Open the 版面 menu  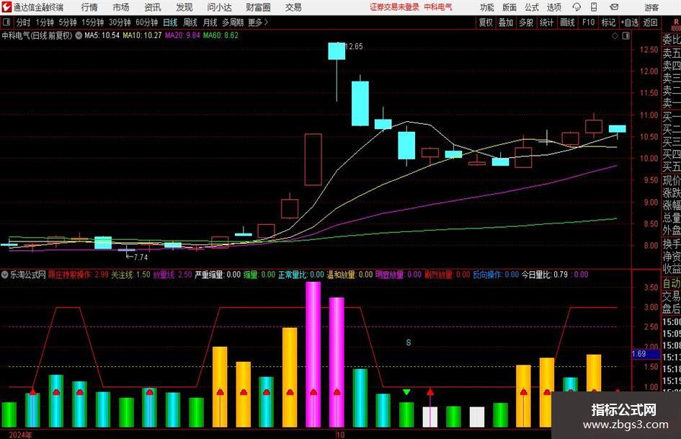click(509, 7)
